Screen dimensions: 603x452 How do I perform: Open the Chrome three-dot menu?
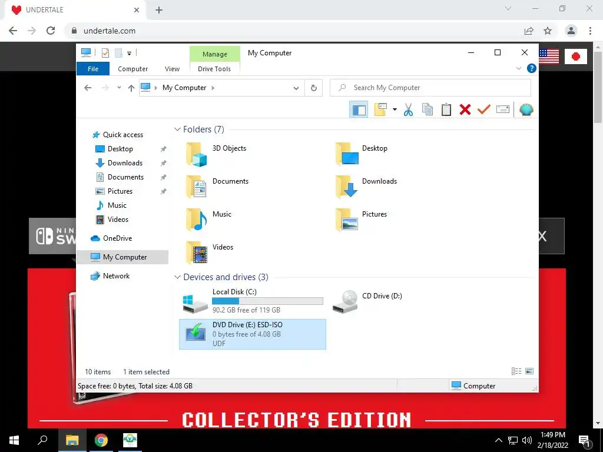tap(590, 31)
